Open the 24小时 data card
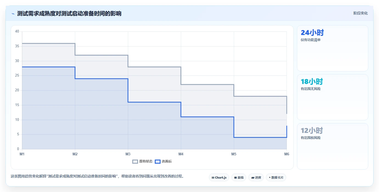379x192 pixels. (x=333, y=48)
